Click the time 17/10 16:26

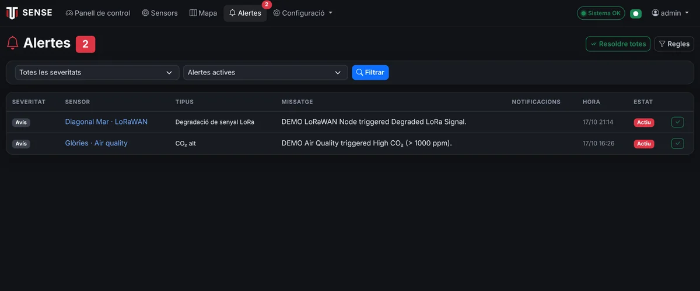(x=598, y=143)
